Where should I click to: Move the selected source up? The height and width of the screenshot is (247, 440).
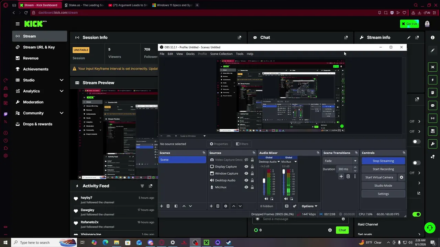click(234, 206)
